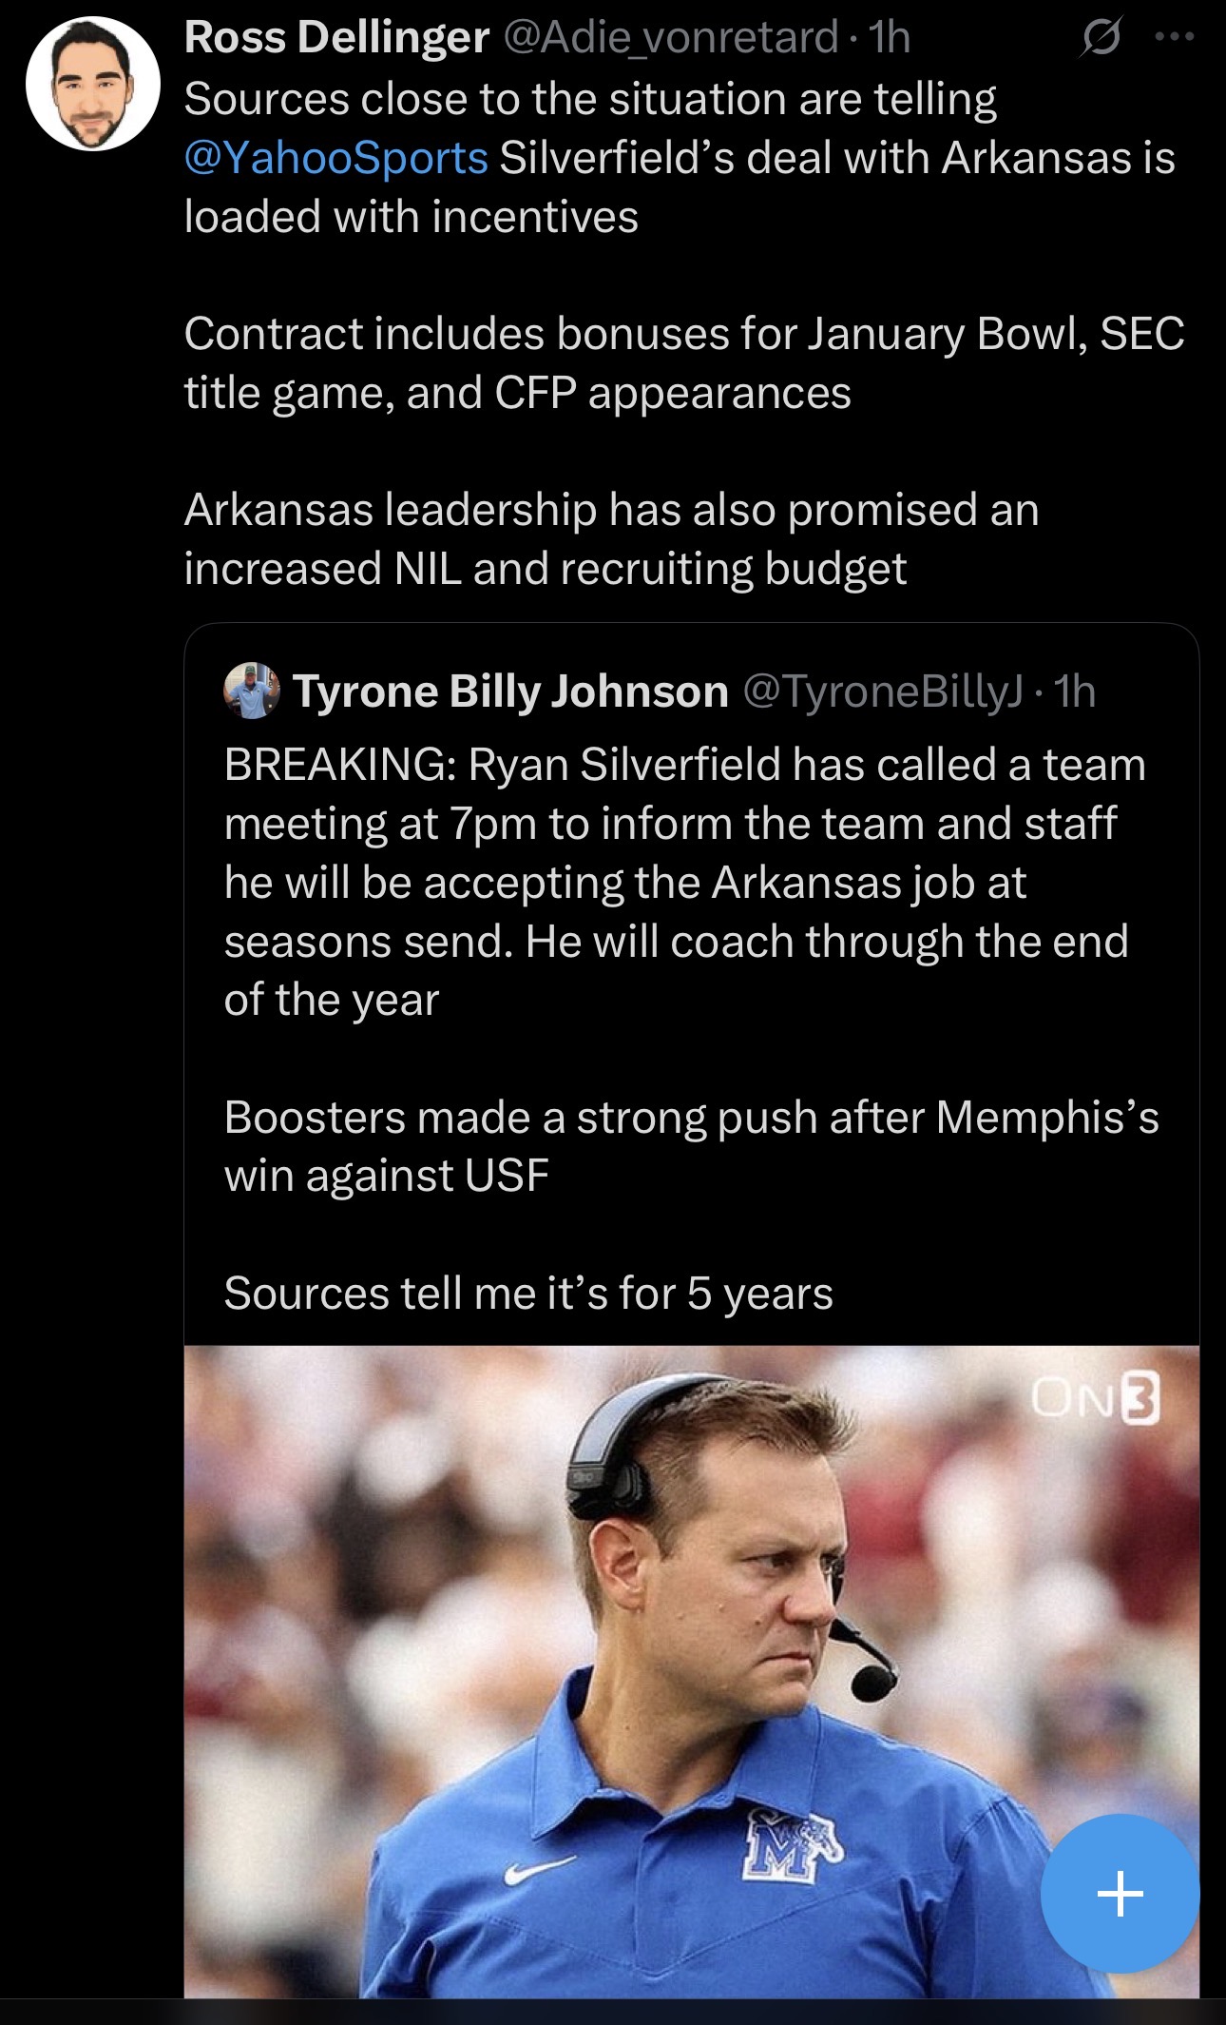Click 'Sources tell me it's for 5 years'

[528, 1293]
